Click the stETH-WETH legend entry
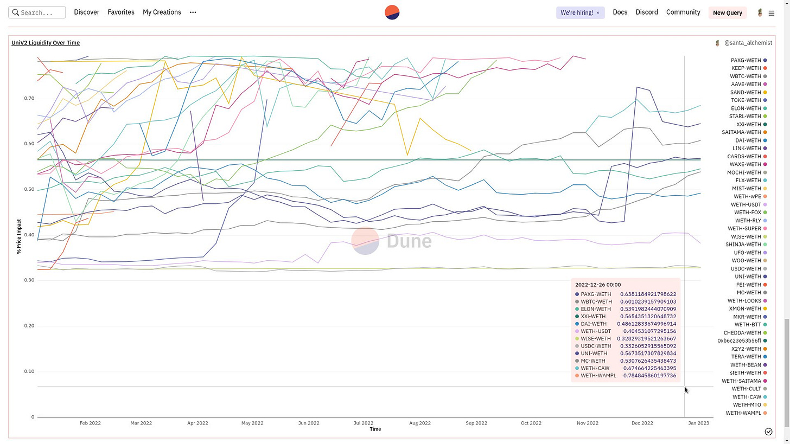Viewport: 790px width, 444px height. click(749, 372)
